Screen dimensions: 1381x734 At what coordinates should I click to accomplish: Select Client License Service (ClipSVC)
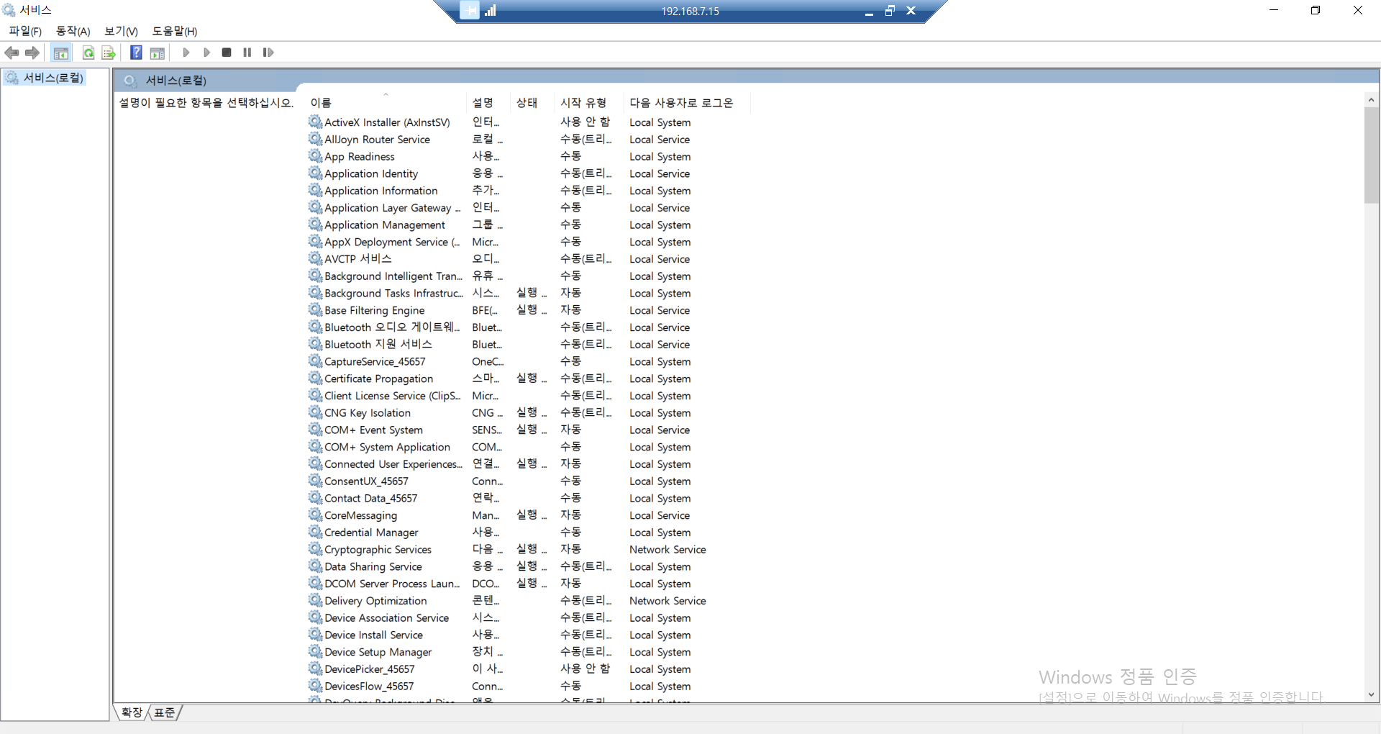(x=392, y=396)
